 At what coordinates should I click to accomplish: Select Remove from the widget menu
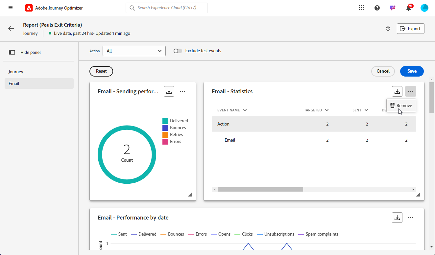click(x=401, y=105)
